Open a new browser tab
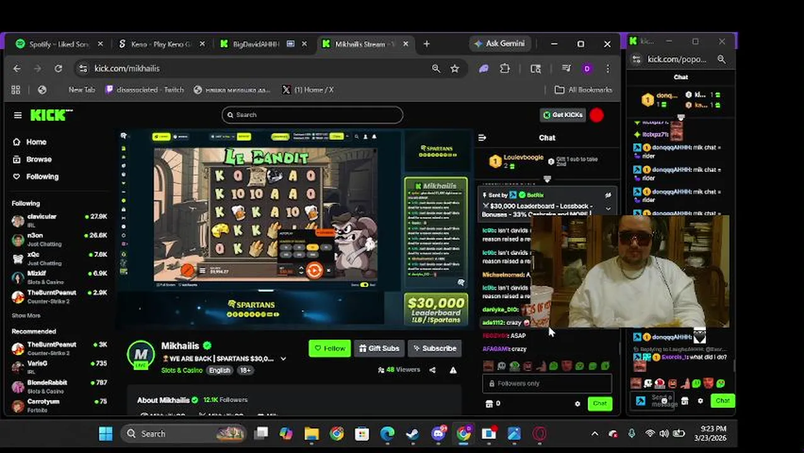This screenshot has width=804, height=453. click(x=427, y=44)
